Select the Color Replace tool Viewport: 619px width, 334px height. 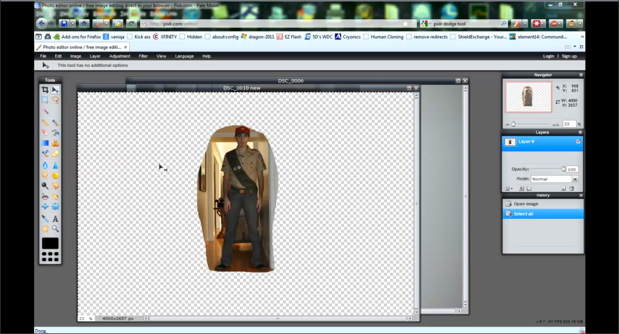45,153
